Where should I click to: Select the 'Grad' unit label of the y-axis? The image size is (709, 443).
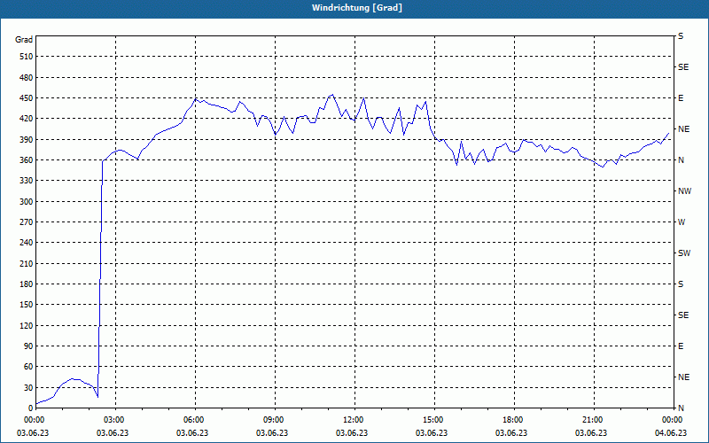pos(24,40)
